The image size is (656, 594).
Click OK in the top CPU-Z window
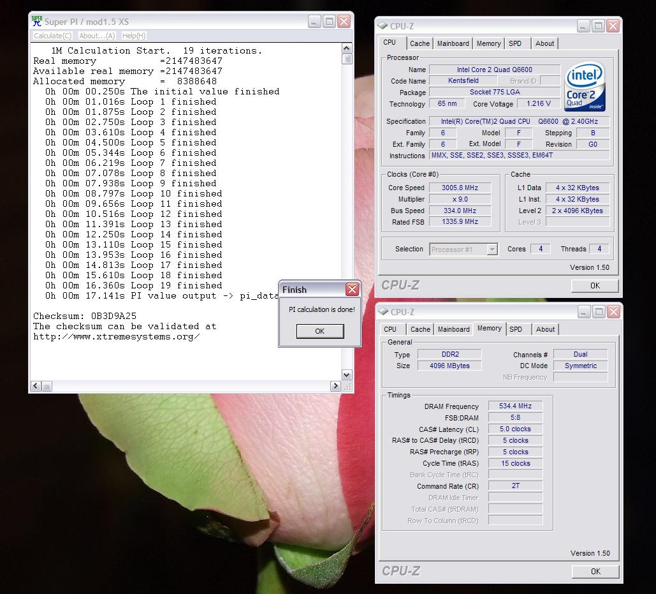pyautogui.click(x=595, y=285)
